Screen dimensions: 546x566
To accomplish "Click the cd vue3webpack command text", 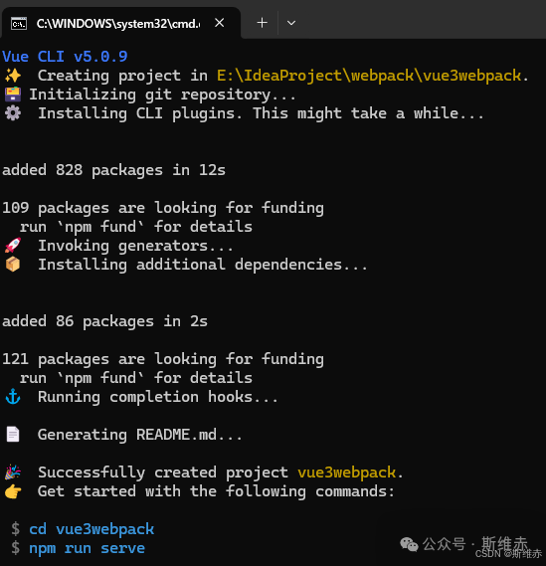I will tap(91, 529).
